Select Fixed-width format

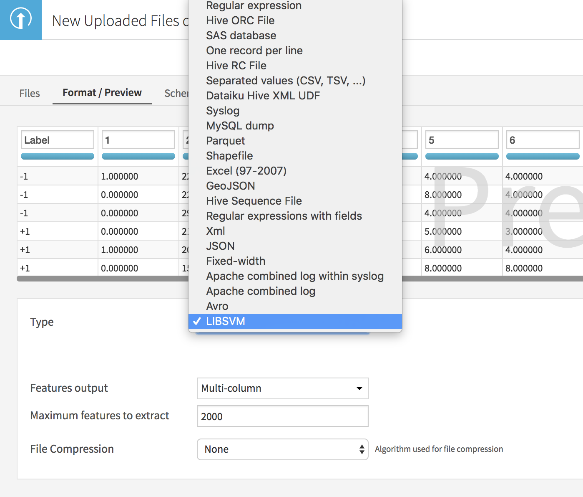coord(295,261)
